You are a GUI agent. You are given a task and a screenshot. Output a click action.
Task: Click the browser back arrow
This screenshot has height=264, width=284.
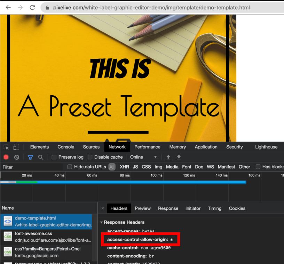click(x=8, y=7)
